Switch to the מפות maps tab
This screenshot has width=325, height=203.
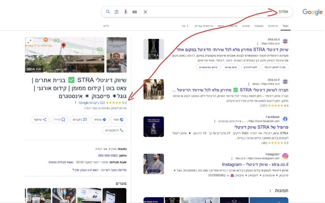(x=221, y=26)
